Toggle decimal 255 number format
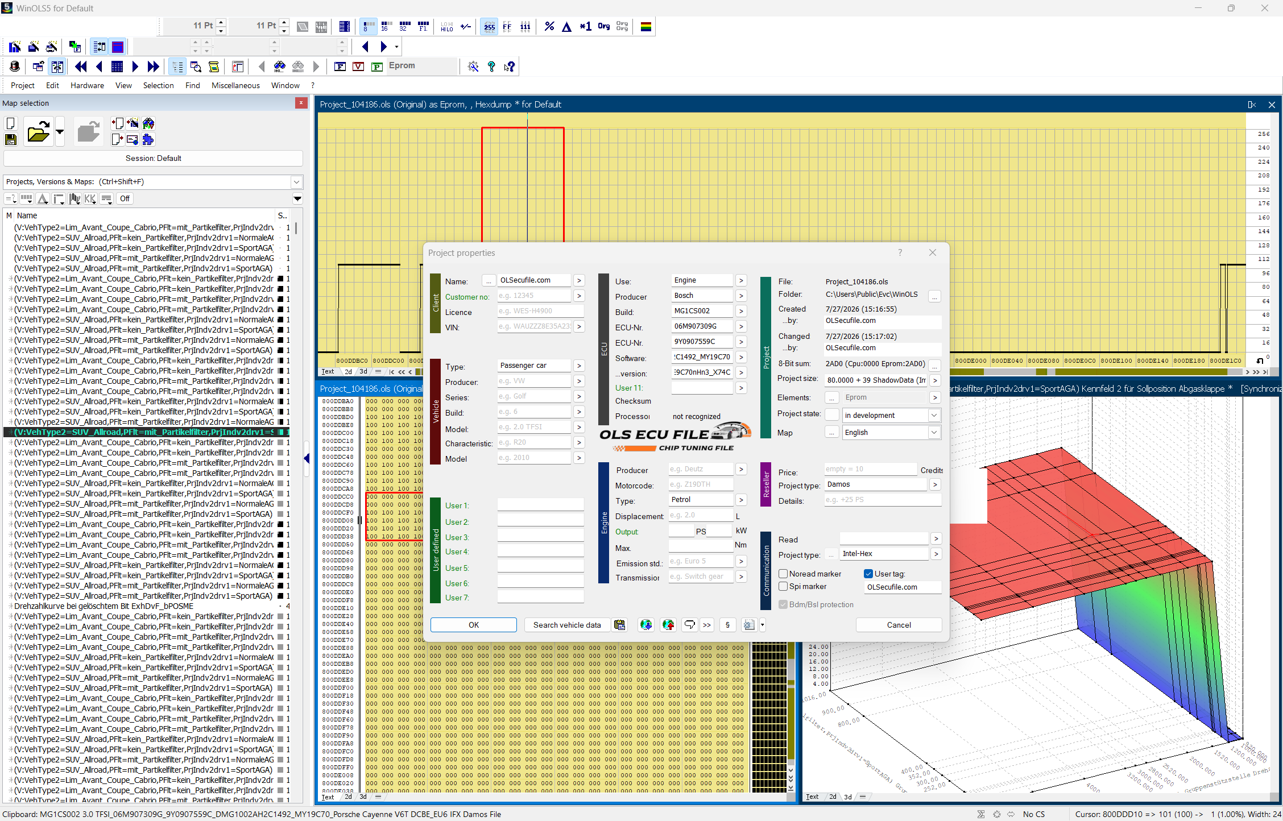Image resolution: width=1283 pixels, height=821 pixels. 489,26
